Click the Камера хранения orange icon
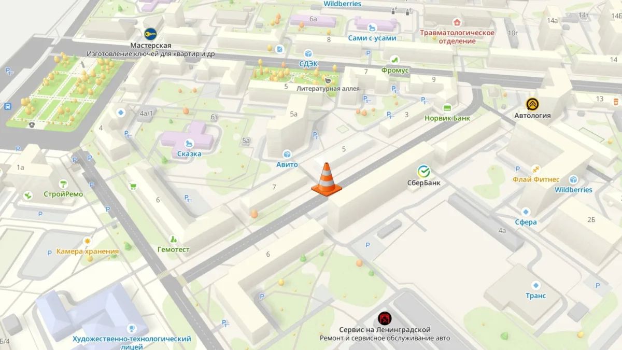Viewport: 622px width, 350px height. pyautogui.click(x=88, y=242)
